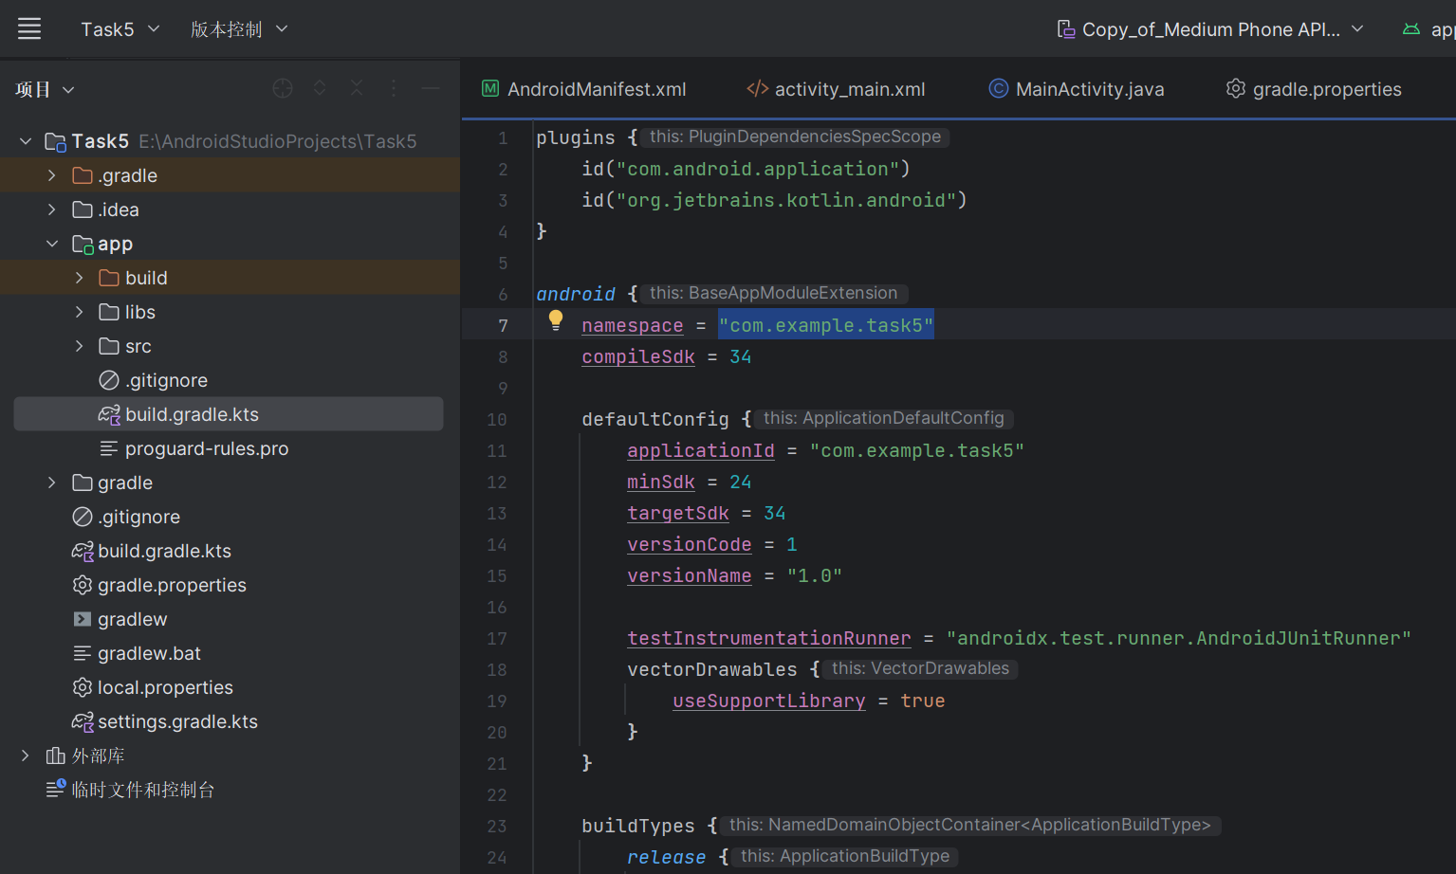Open the activity_main.xml tab
Viewport: 1456px width, 874px height.
point(836,89)
